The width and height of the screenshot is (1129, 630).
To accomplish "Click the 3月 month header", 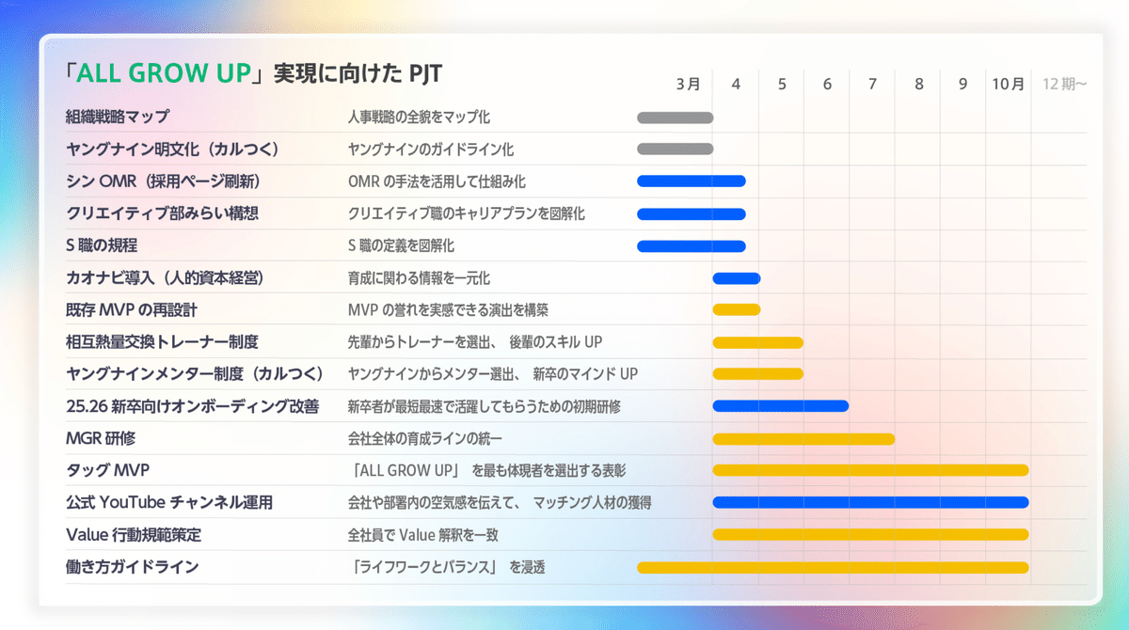I will point(688,85).
